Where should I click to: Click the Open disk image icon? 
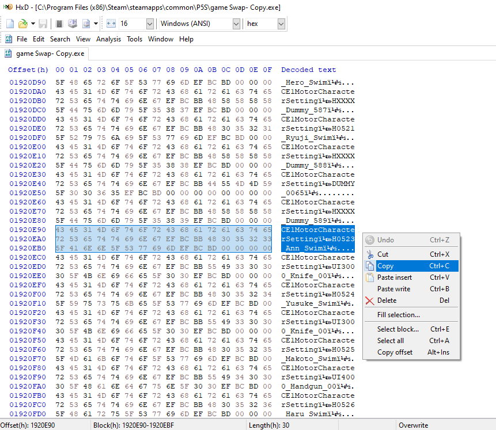(x=86, y=24)
